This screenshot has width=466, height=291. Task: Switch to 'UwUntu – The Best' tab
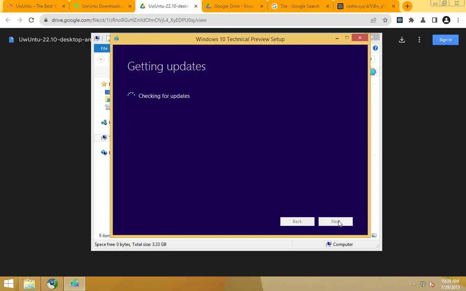point(36,6)
